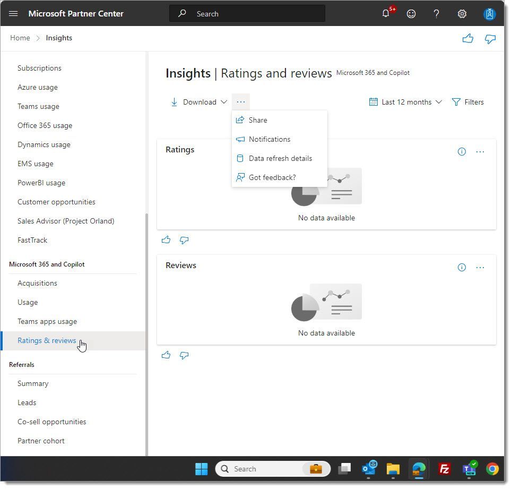Expand the Download dropdown
This screenshot has height=489, width=512.
click(x=199, y=102)
